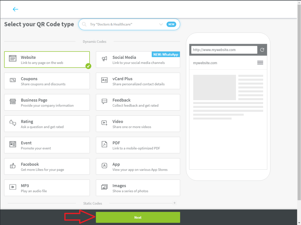Open the QR type search dropdown chevron
The height and width of the screenshot is (225, 301).
(161, 24)
